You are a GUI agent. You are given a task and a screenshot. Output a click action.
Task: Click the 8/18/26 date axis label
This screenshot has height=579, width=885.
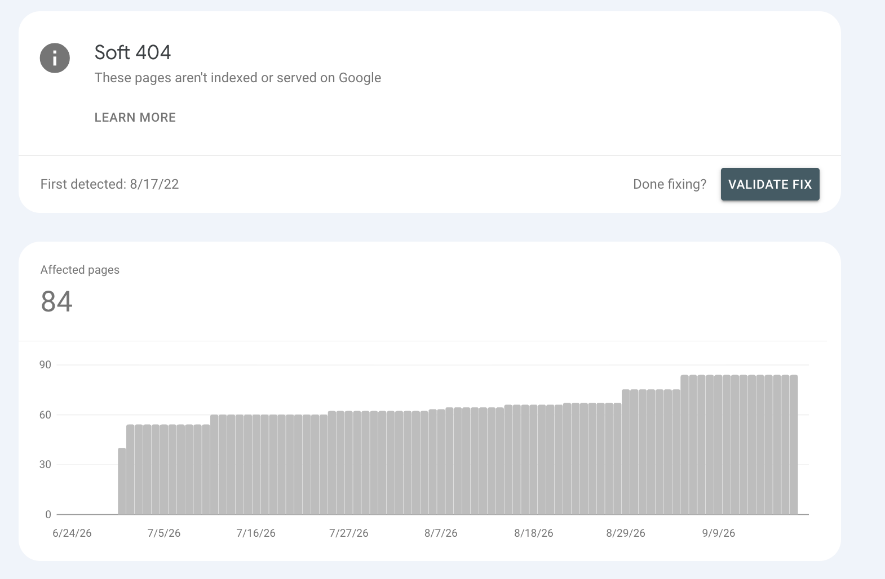tap(534, 533)
